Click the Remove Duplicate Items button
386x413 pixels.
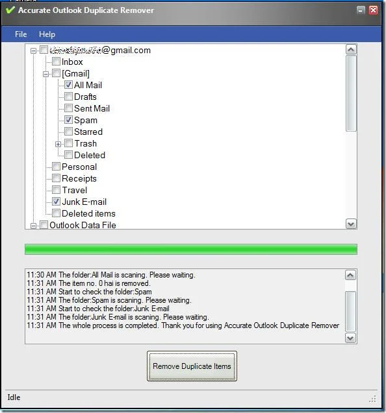point(192,366)
